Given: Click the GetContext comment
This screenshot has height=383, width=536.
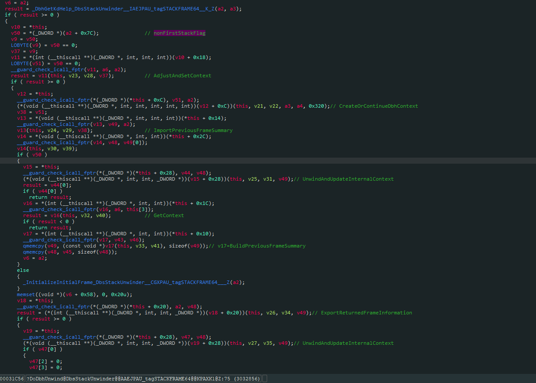Looking at the screenshot, I should (169, 215).
